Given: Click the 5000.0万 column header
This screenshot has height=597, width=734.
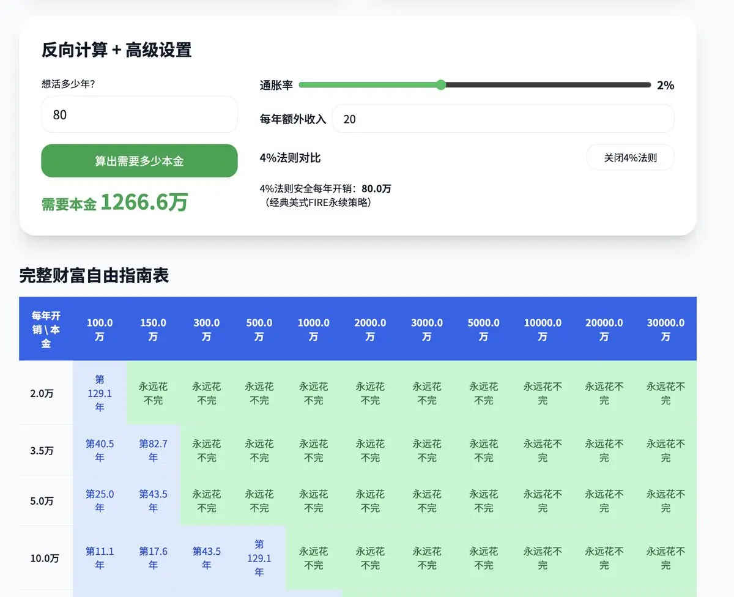Looking at the screenshot, I should tap(483, 329).
